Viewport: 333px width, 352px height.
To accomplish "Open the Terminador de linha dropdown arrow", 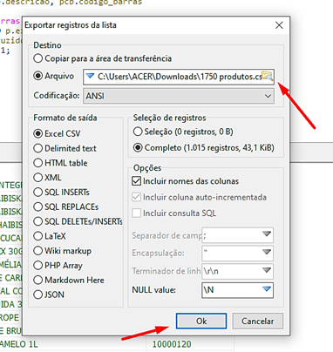I will click(267, 270).
